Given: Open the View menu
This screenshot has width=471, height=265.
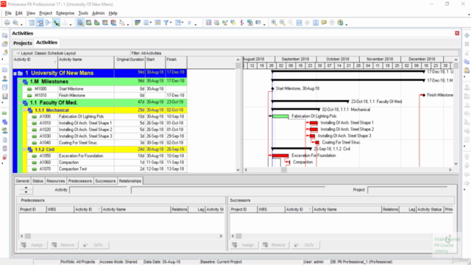Looking at the screenshot, I should coord(31,13).
